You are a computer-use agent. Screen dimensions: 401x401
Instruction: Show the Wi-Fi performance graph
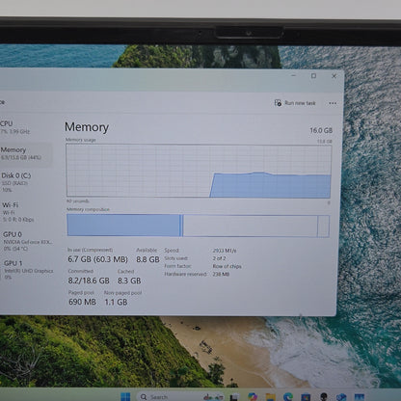18,212
